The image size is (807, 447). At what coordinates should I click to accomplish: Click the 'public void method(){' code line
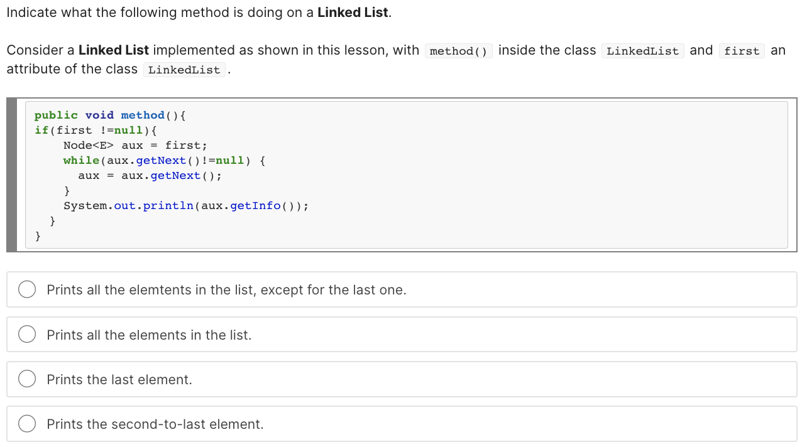tap(110, 115)
